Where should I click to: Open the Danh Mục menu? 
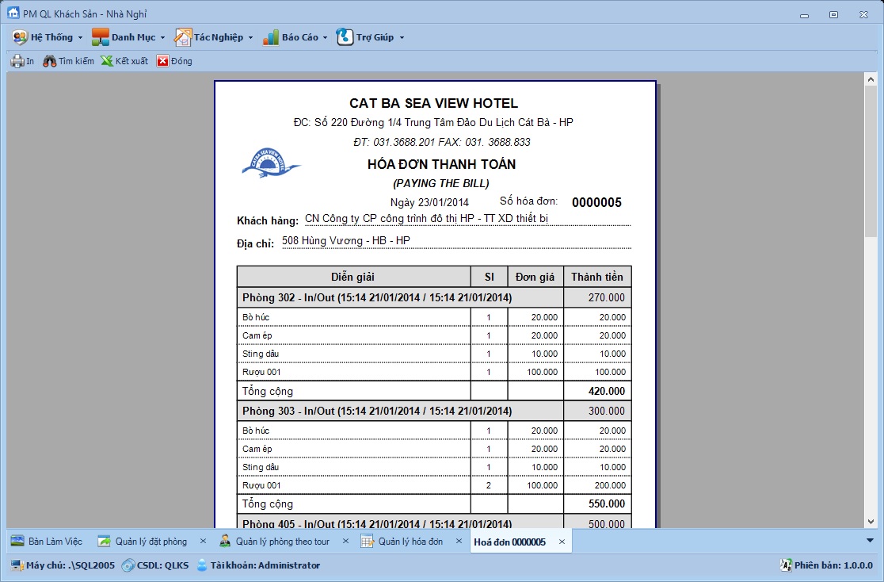click(127, 37)
